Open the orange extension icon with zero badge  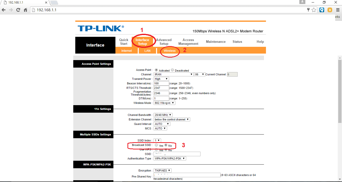[330, 10]
